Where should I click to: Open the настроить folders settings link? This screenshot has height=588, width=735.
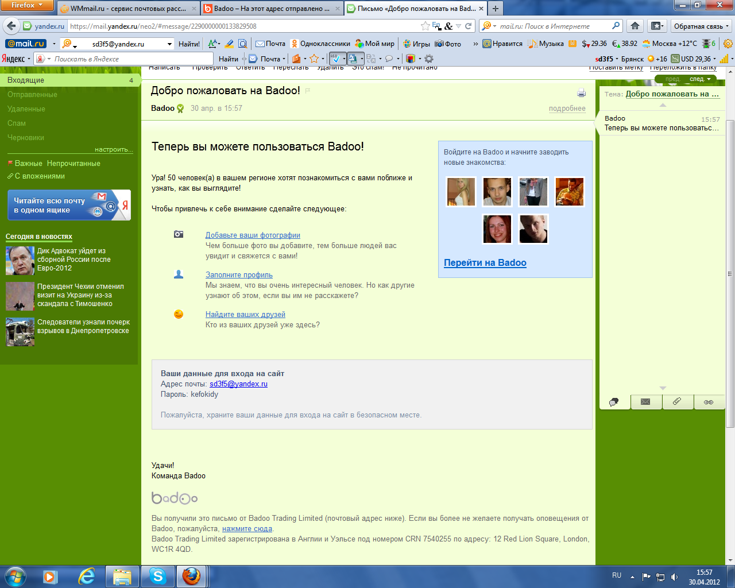(114, 149)
